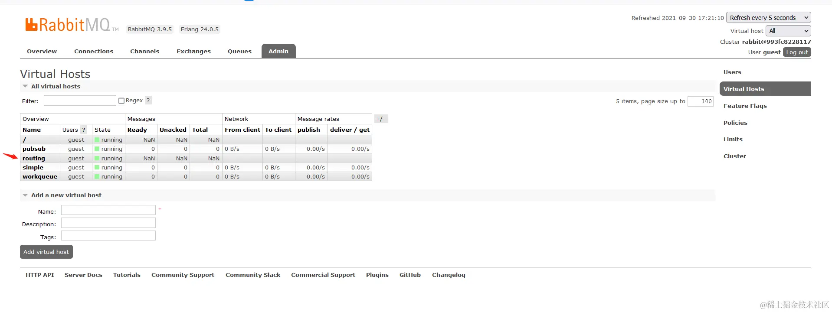The height and width of the screenshot is (312, 832).
Task: Click the Erlang 24.0.5 version badge
Action: point(200,29)
